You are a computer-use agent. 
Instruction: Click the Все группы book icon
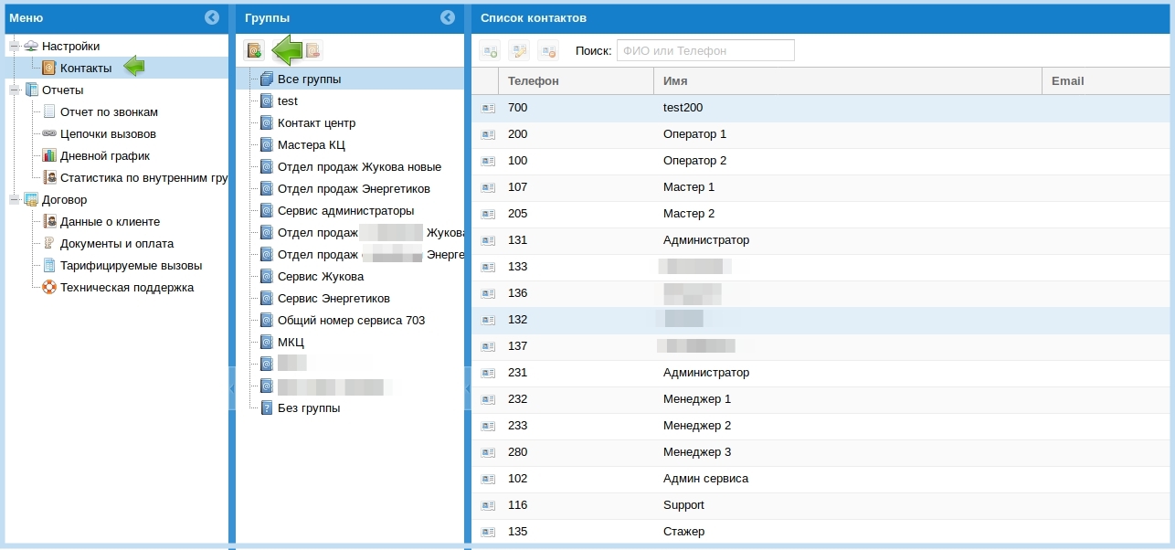(x=267, y=79)
